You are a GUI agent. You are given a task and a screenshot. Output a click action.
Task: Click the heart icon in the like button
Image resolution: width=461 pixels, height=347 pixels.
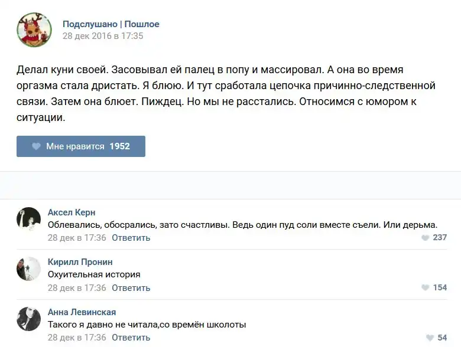pyautogui.click(x=37, y=146)
